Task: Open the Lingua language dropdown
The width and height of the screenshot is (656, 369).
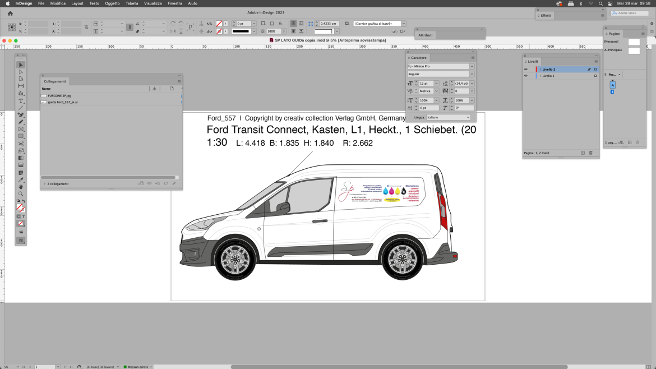Action: point(448,118)
